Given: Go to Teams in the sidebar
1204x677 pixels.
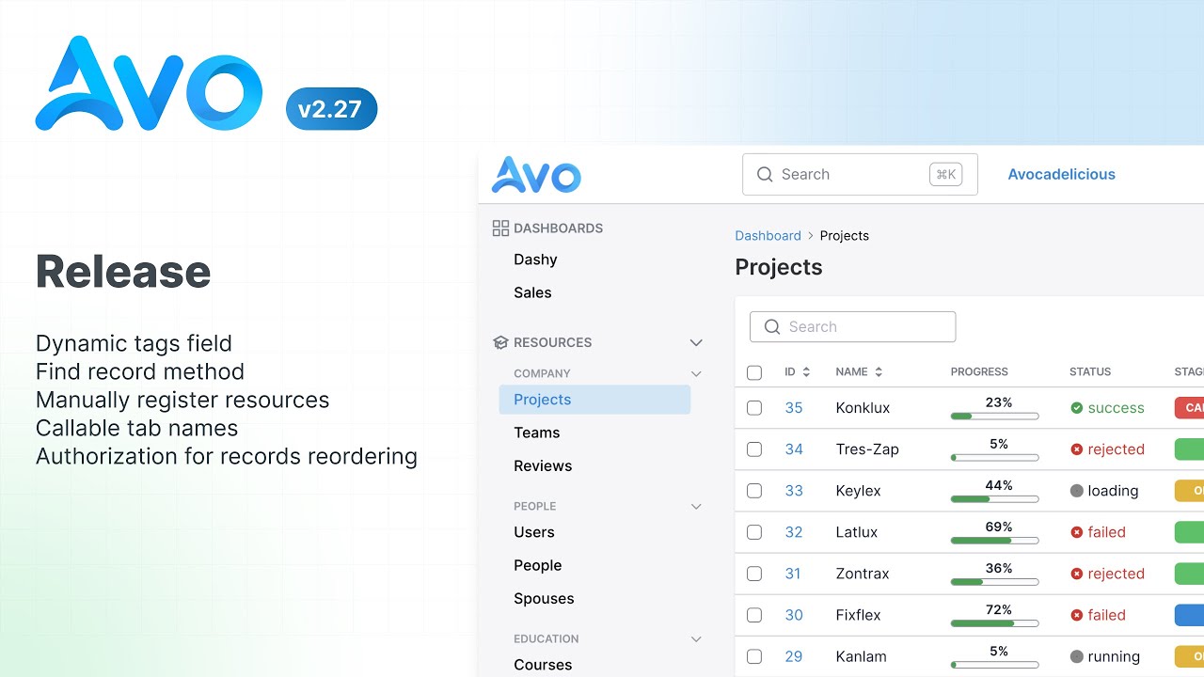Looking at the screenshot, I should click(537, 433).
